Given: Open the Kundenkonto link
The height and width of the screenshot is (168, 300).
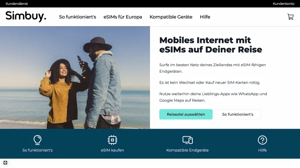Looking at the screenshot, I should coord(283,4).
